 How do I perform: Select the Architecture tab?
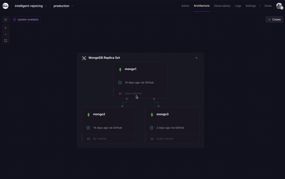[202, 6]
